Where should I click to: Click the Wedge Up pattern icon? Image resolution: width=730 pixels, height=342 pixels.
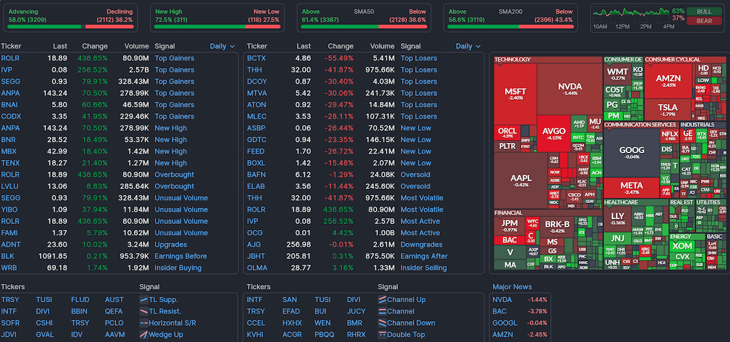[143, 335]
